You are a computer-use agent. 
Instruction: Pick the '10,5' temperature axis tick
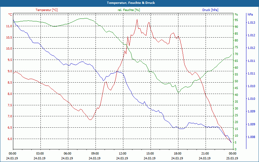point(9,37)
